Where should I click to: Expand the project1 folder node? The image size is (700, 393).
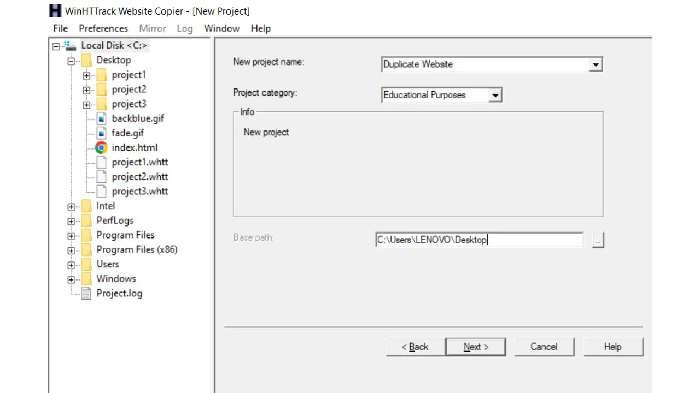86,76
